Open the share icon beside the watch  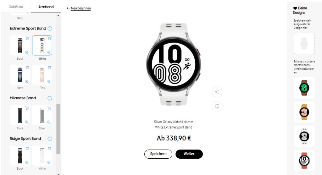217,92
